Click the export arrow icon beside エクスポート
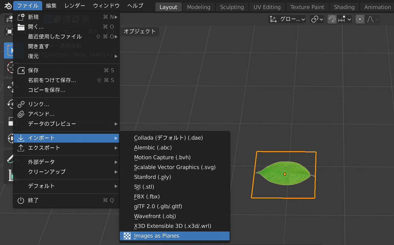The width and height of the screenshot is (394, 245). [x=21, y=148]
